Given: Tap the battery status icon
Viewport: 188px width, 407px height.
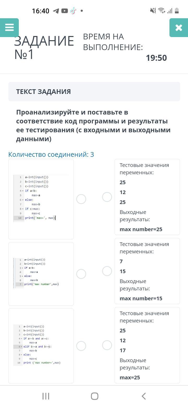Looking at the screenshot, I should 177,11.
